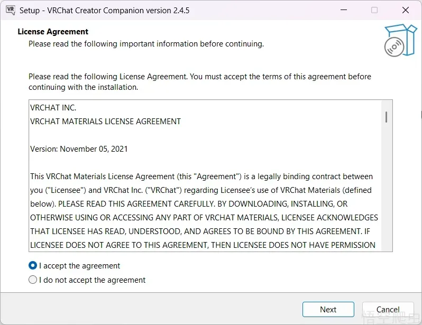This screenshot has width=422, height=325.
Task: Choose "I do not accept the agreement"
Action: coord(33,280)
